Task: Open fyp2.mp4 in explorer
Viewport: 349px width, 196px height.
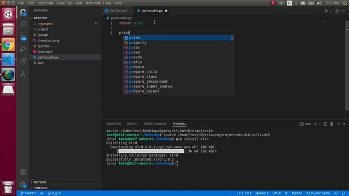Action: [x=45, y=52]
